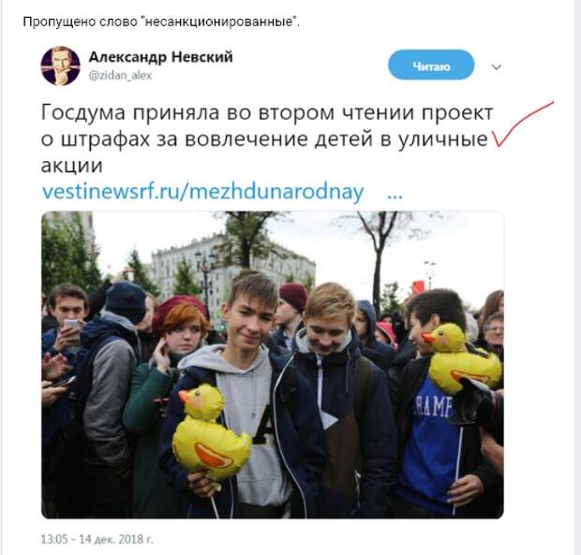Click the Александр Невский display name
Screen dimensions: 581x555
pos(161,57)
